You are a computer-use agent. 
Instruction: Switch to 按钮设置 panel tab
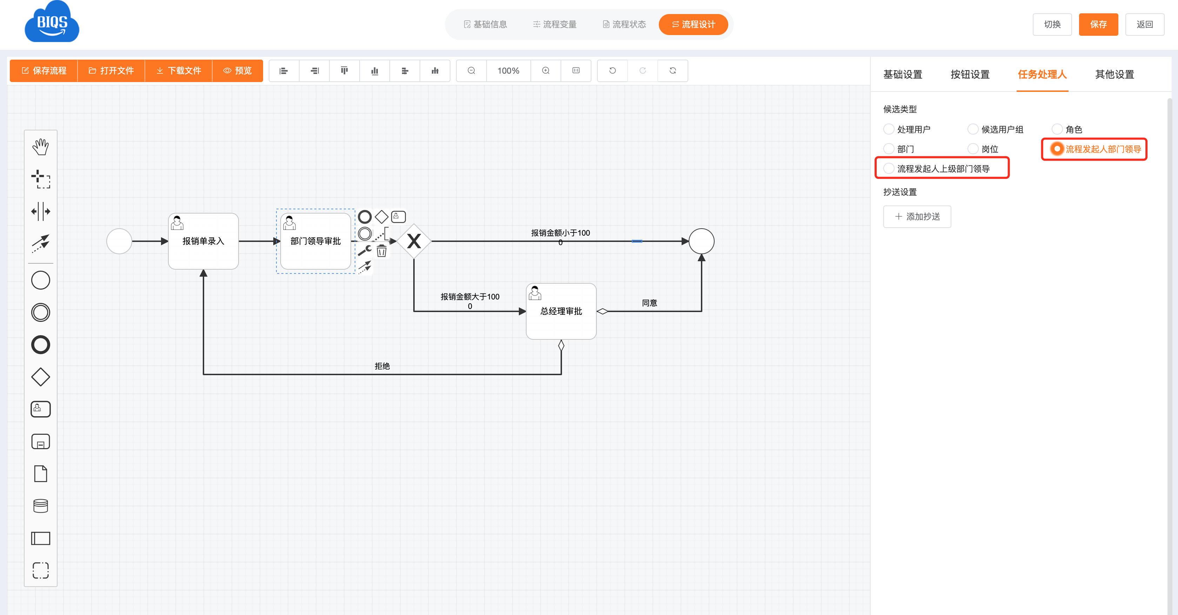970,74
